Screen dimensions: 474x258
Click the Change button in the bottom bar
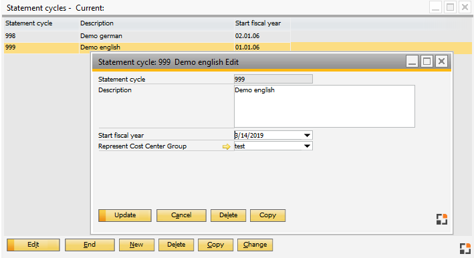tap(255, 245)
